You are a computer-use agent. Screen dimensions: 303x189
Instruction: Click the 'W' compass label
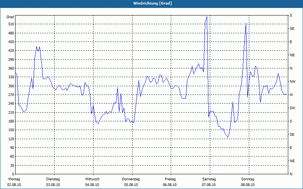pos(291,95)
